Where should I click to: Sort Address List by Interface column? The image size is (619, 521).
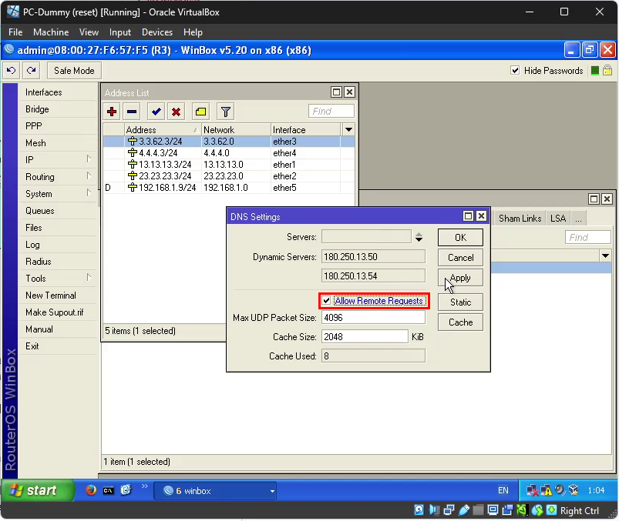tap(305, 129)
